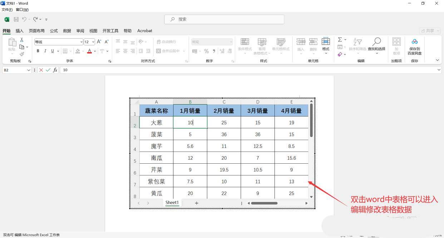Click the 加载项 add-ins button
The width and height of the screenshot is (444, 238).
tap(396, 46)
